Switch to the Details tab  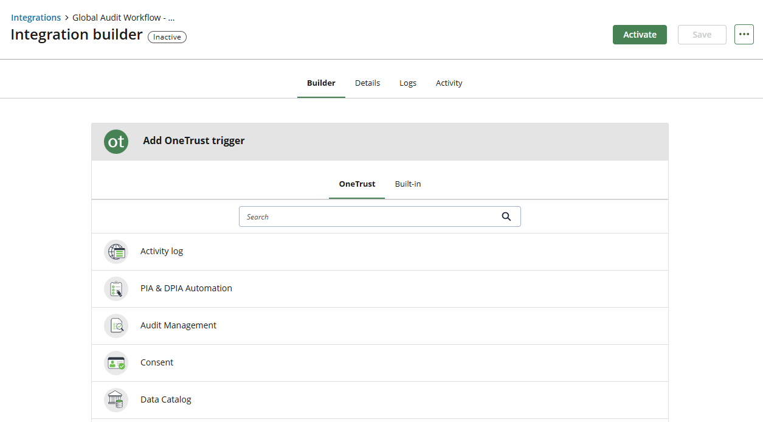367,83
